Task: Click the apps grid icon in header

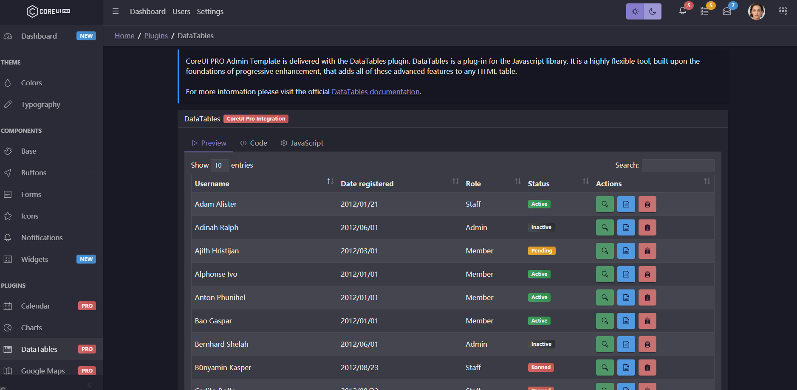Action: click(783, 11)
